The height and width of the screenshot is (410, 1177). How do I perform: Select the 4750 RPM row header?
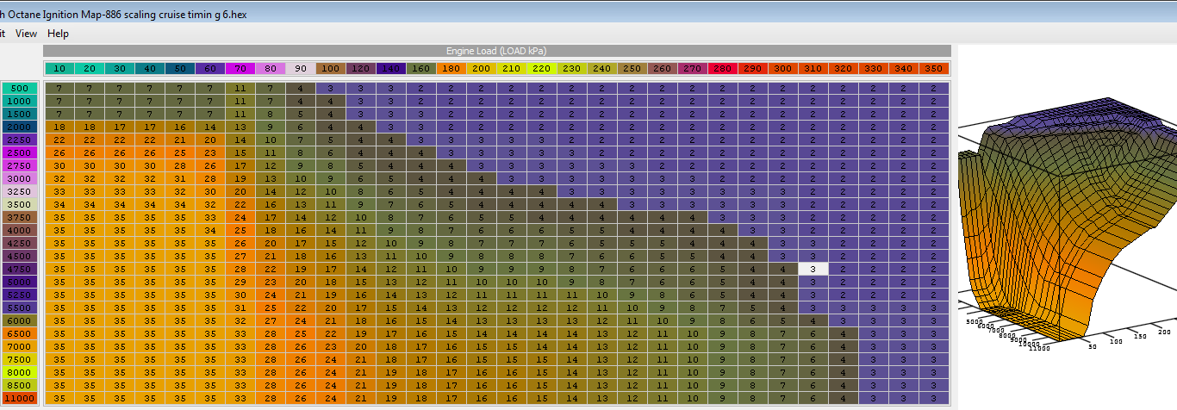pyautogui.click(x=20, y=269)
